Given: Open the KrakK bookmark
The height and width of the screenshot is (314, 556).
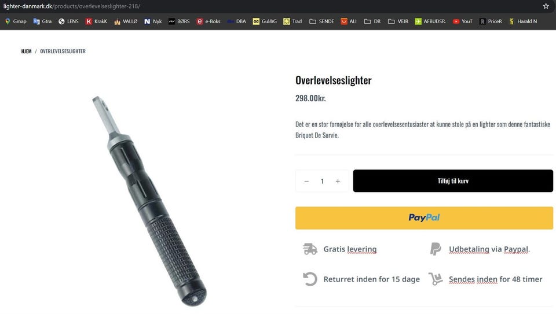Looking at the screenshot, I should point(96,21).
